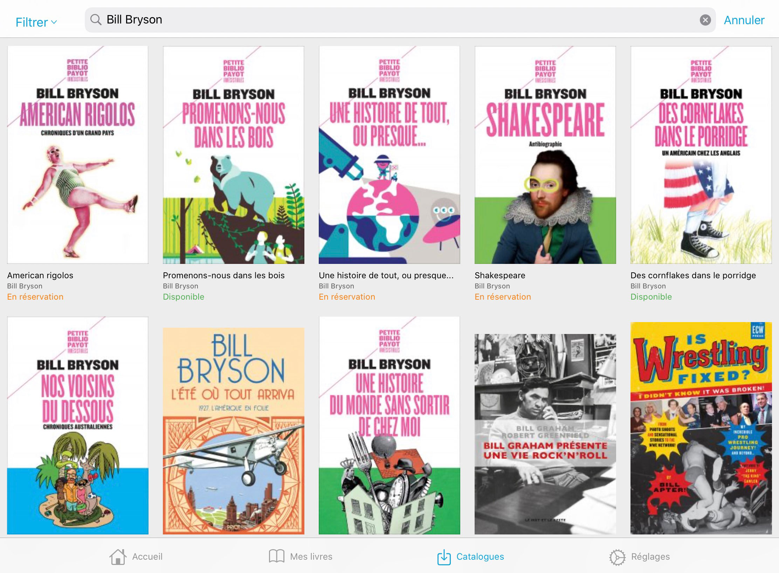The width and height of the screenshot is (779, 573).
Task: Switch to the Catalogues tab label
Action: 480,557
